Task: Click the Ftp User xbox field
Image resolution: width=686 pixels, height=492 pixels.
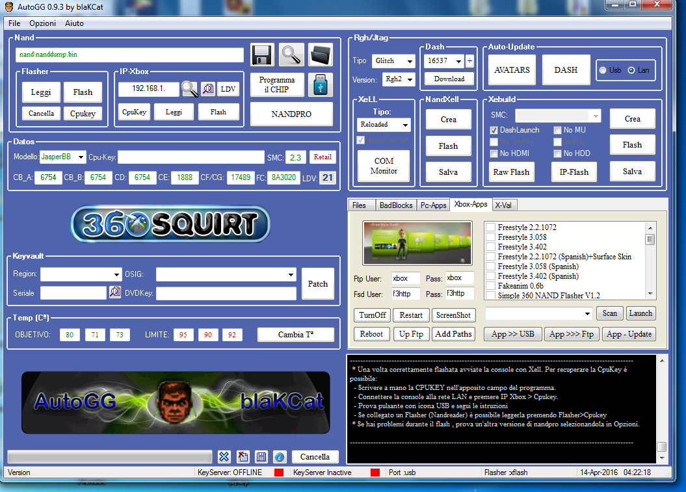Action: click(x=406, y=278)
